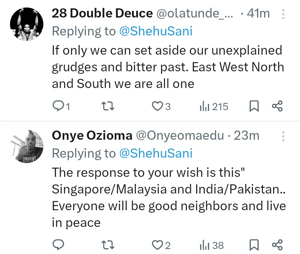Open Onye Ozioma's profile picture
Viewport: 300px width, 254px height.
click(x=26, y=146)
